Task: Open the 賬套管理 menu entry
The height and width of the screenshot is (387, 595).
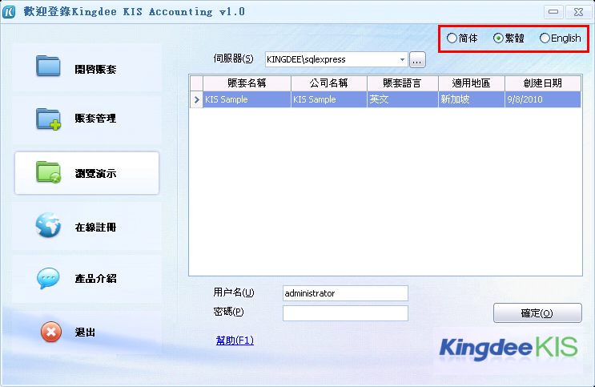Action: 87,119
